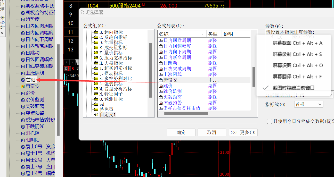The image size is (334, 177).
Task: Click the icon next to 下跌阴线
Action: coord(23,127)
